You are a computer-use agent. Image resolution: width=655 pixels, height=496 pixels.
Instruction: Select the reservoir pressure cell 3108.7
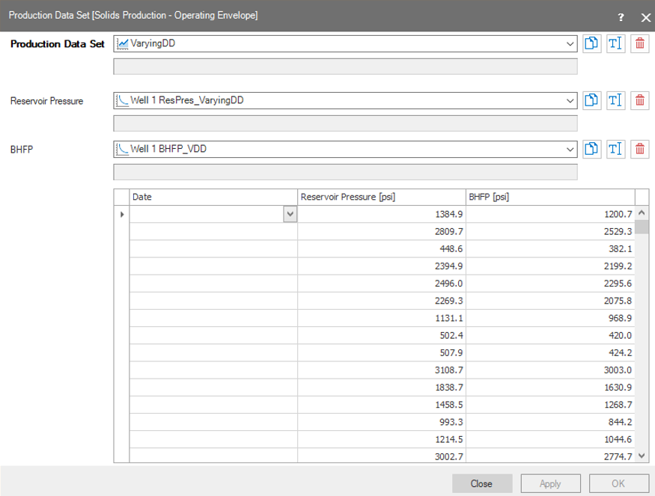[x=382, y=370]
